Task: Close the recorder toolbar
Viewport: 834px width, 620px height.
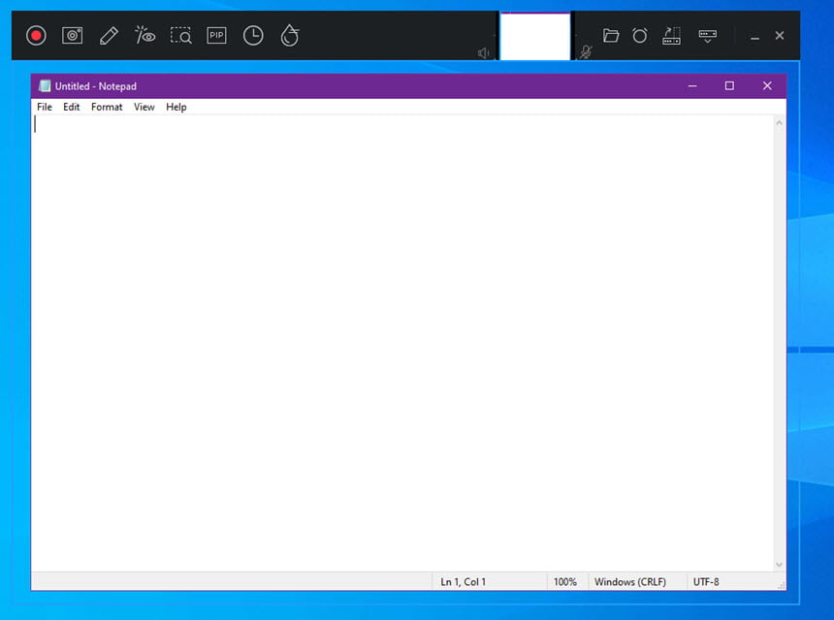Action: click(x=780, y=36)
